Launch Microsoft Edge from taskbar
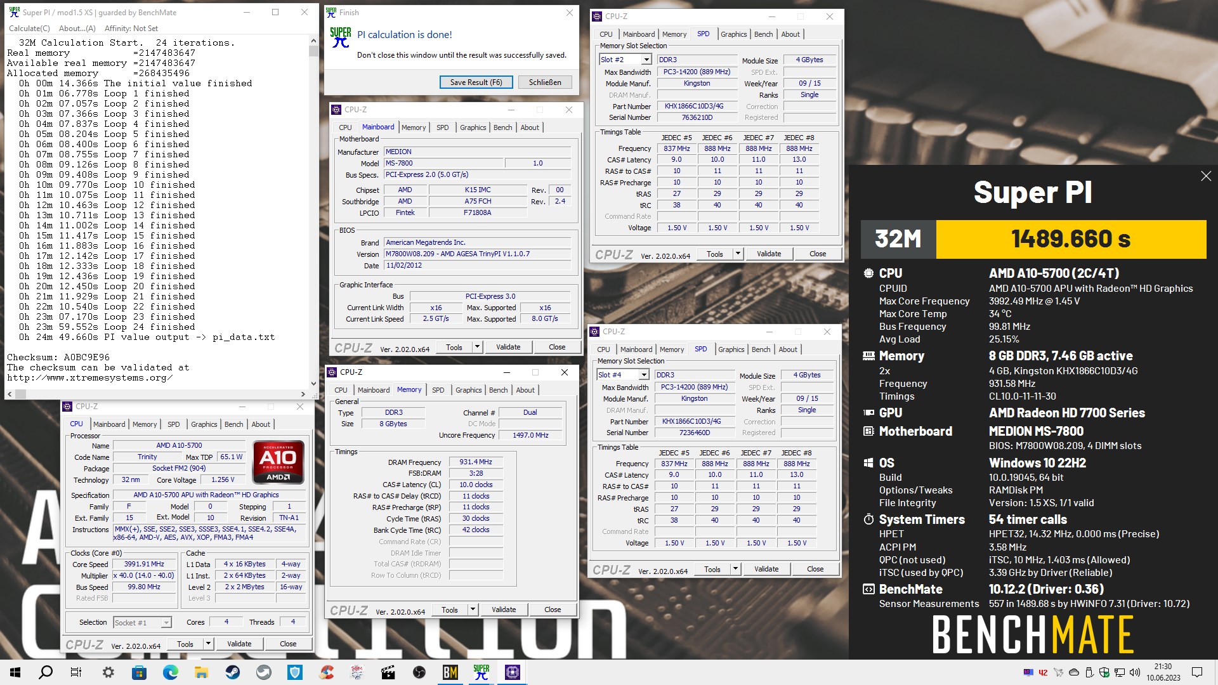The height and width of the screenshot is (685, 1218). (171, 672)
